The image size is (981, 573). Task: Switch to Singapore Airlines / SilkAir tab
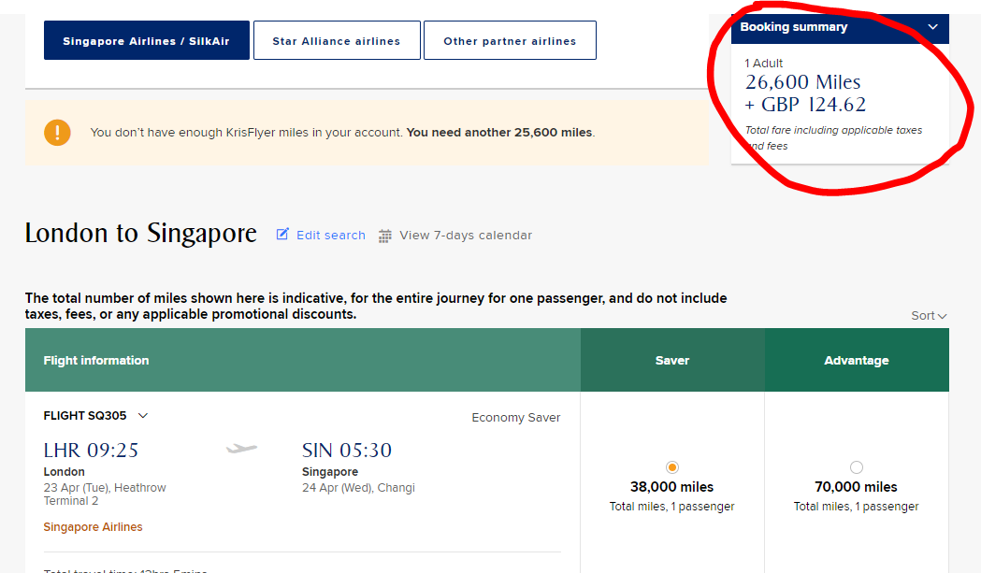pos(146,41)
